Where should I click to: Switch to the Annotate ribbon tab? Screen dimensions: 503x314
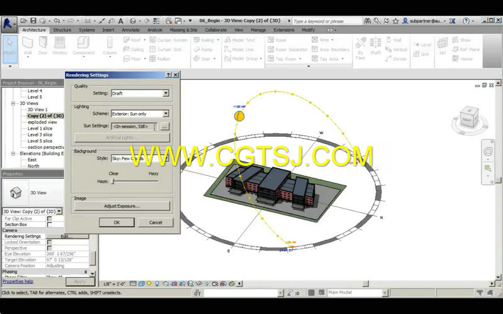point(131,30)
